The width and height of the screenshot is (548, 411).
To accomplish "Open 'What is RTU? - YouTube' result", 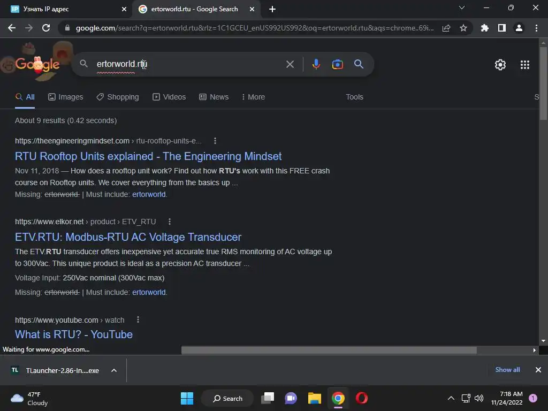I will 74,334.
